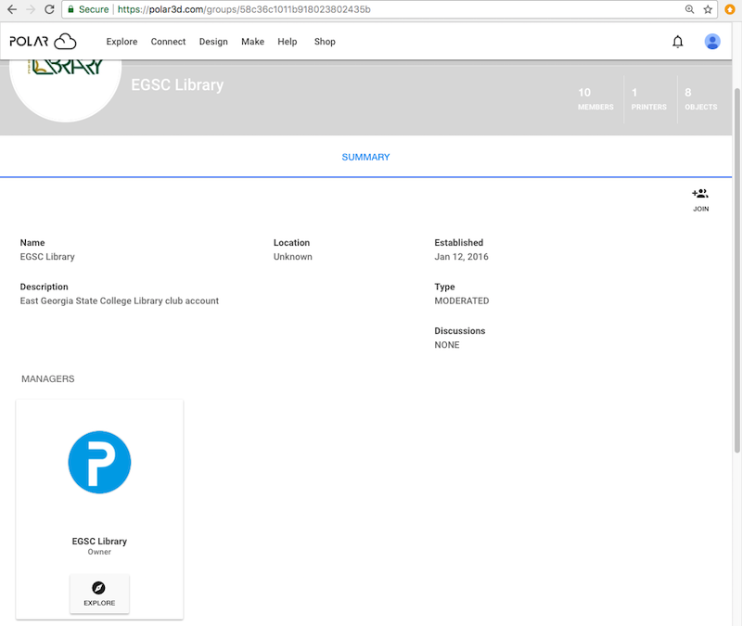The height and width of the screenshot is (626, 742).
Task: Bookmark this page with the star
Action: (708, 9)
